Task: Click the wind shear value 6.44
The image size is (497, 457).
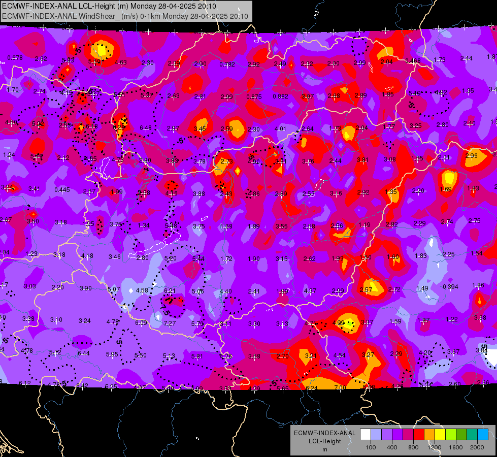Action: coord(84,353)
